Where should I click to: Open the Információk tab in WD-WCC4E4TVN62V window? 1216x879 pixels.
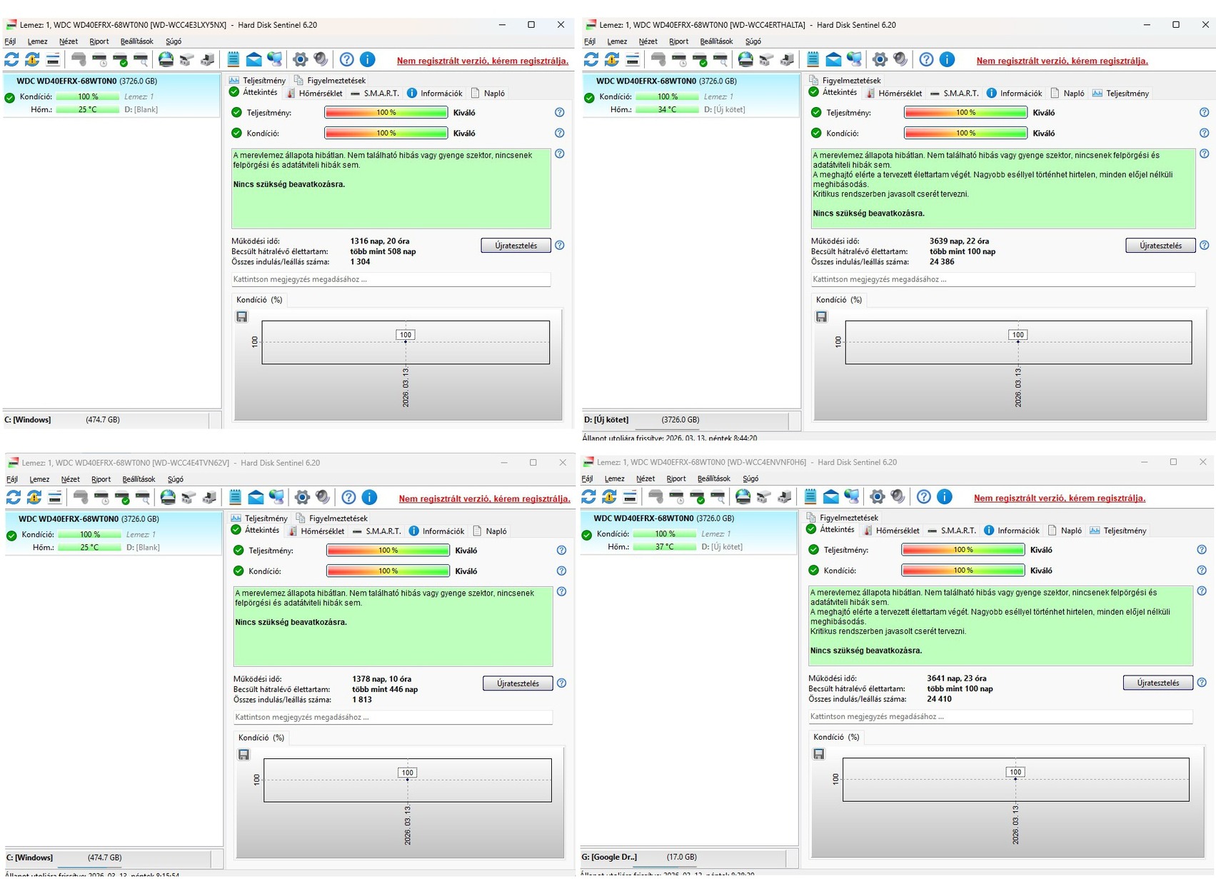click(x=436, y=531)
